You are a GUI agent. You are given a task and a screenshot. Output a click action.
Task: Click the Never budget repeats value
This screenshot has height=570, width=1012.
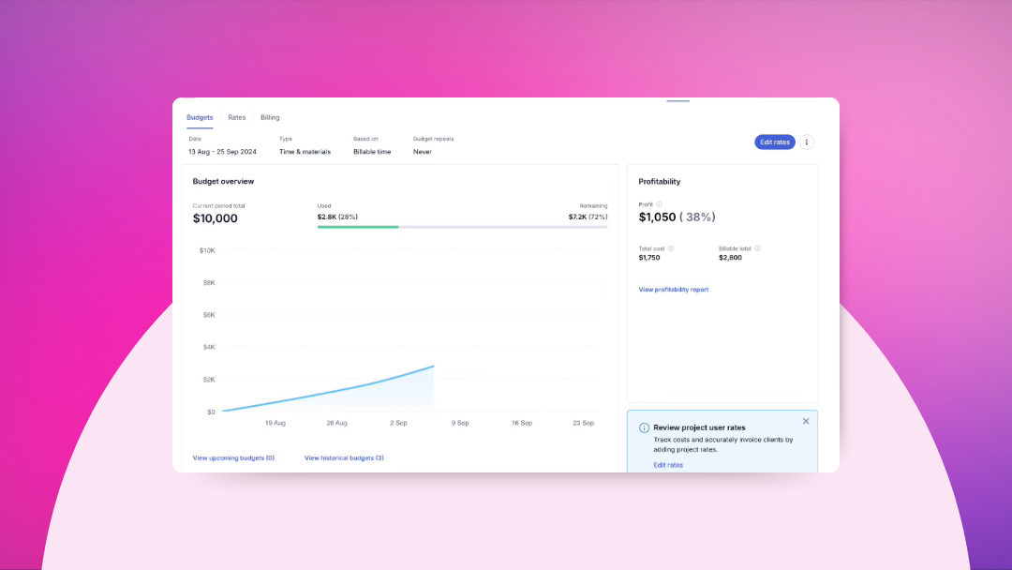tap(423, 151)
